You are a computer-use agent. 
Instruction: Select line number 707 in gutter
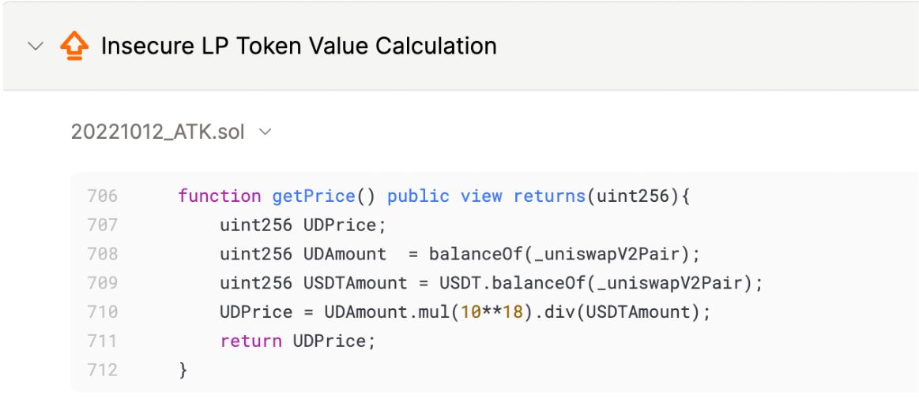pyautogui.click(x=102, y=226)
